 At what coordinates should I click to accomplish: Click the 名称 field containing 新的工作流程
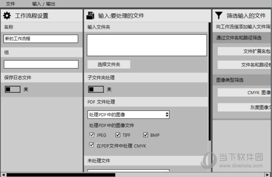coord(41,38)
